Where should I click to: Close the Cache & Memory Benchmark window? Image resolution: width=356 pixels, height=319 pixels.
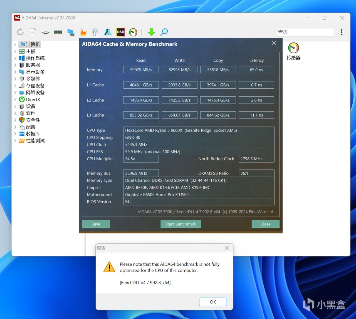pyautogui.click(x=274, y=43)
